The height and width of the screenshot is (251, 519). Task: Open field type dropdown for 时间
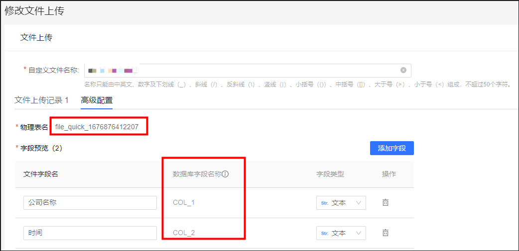[x=341, y=233]
